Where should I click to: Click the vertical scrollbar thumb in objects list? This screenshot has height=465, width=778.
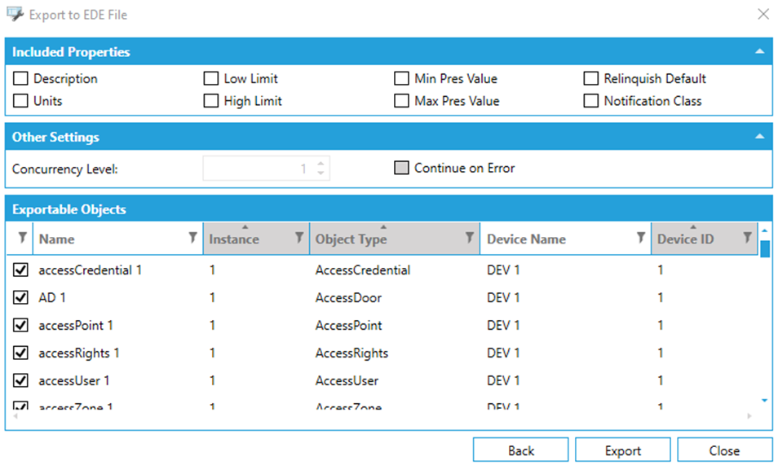pos(765,248)
